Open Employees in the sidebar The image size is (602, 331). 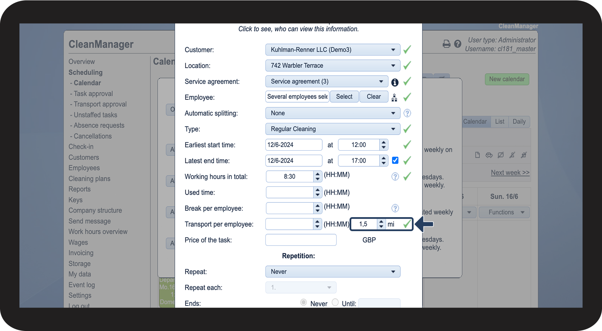84,168
